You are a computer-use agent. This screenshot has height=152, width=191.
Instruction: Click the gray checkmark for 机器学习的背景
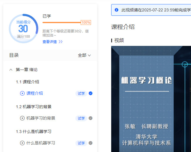pyautogui.click(x=90, y=118)
